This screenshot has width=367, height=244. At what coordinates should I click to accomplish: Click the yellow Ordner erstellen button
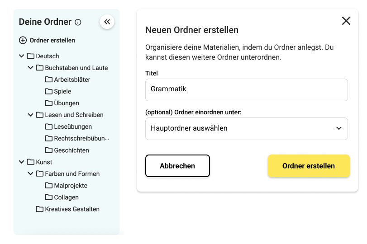tap(309, 166)
